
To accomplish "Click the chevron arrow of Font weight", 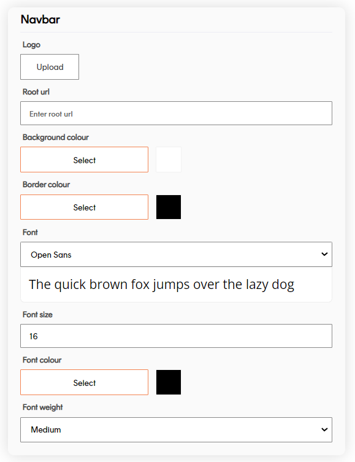I will (x=324, y=429).
